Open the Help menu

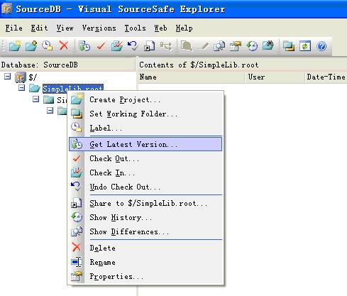pos(184,28)
